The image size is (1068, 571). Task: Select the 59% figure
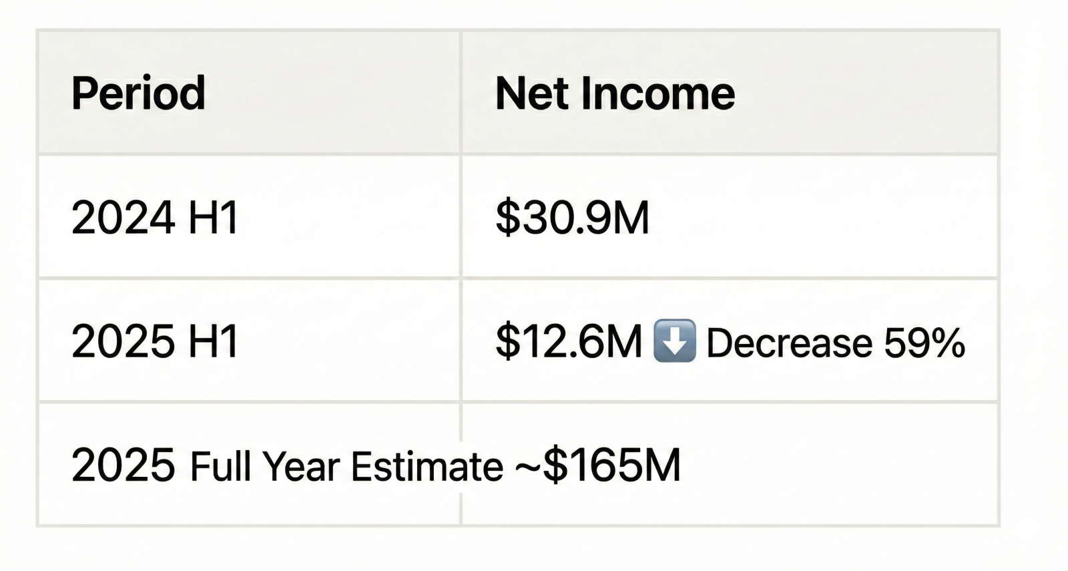coord(924,343)
